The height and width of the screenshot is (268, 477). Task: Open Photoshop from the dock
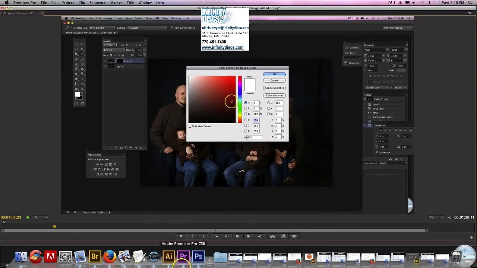pyautogui.click(x=198, y=256)
